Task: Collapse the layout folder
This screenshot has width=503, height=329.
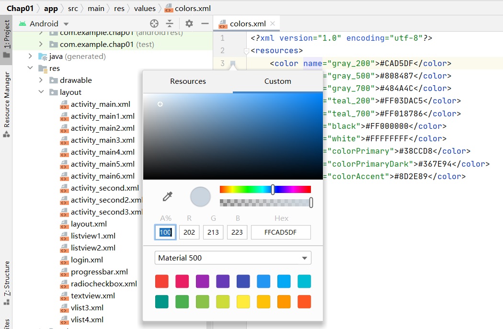Action: [x=41, y=92]
